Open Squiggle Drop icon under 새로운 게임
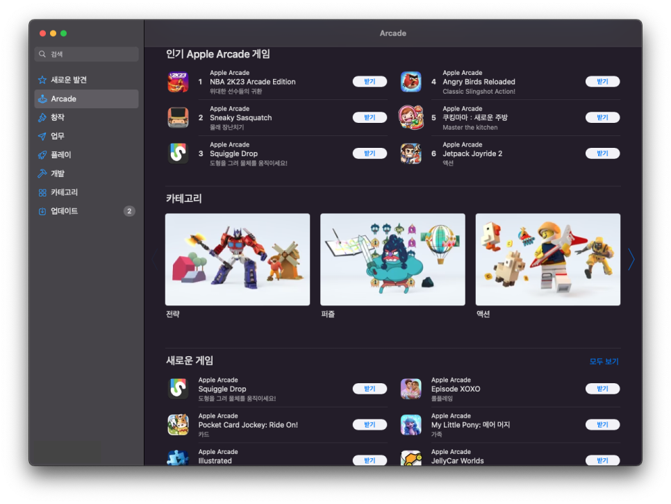The width and height of the screenshot is (671, 504). (x=178, y=389)
